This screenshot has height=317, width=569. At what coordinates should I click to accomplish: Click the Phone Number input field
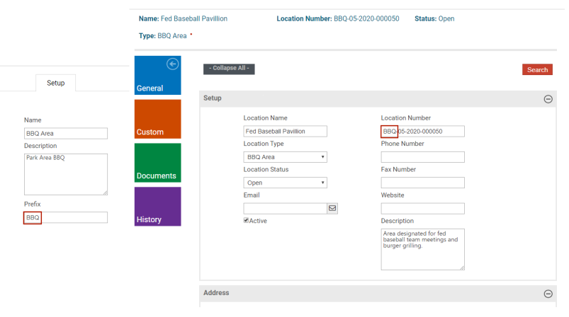coord(422,157)
